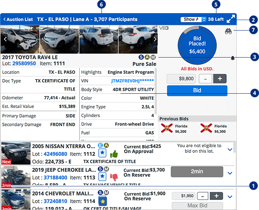Open the VIN JTMZFREV0HJ link

click(132, 81)
